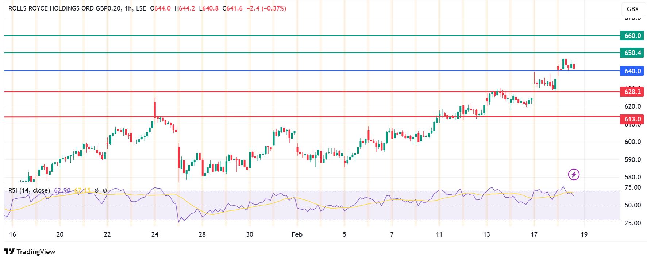Click the 11 date label on time axis
The height and width of the screenshot is (260, 647).
439,234
